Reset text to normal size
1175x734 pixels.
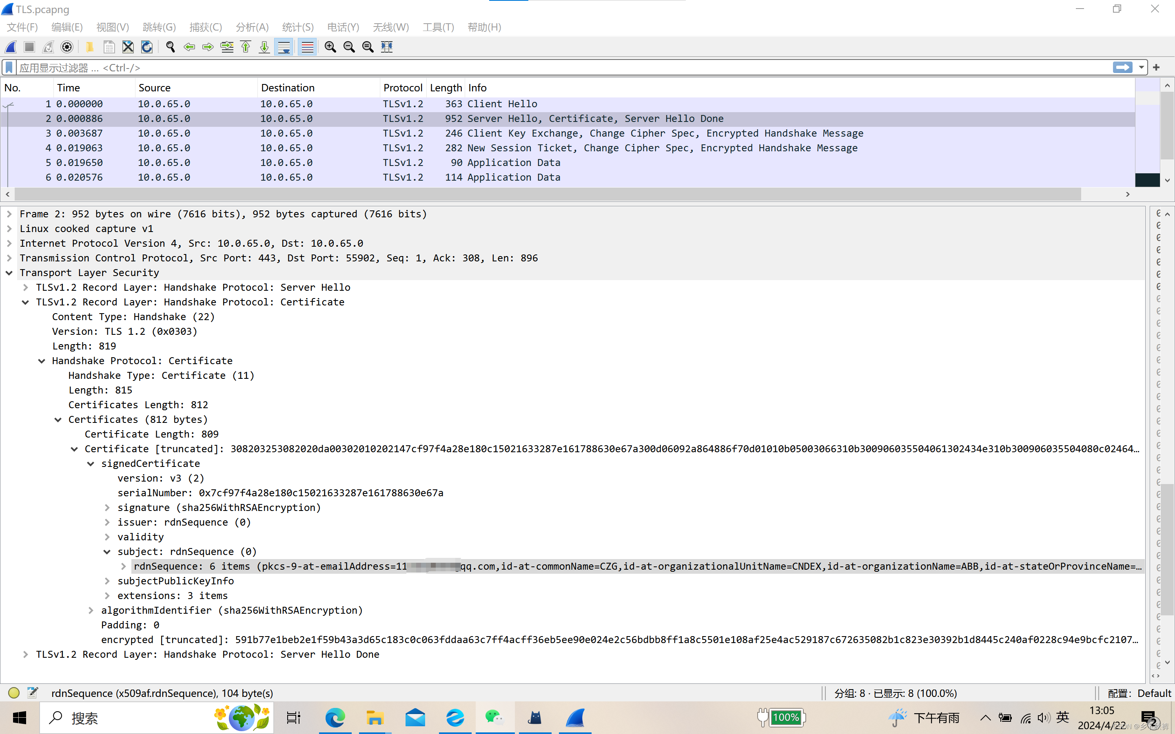(368, 47)
